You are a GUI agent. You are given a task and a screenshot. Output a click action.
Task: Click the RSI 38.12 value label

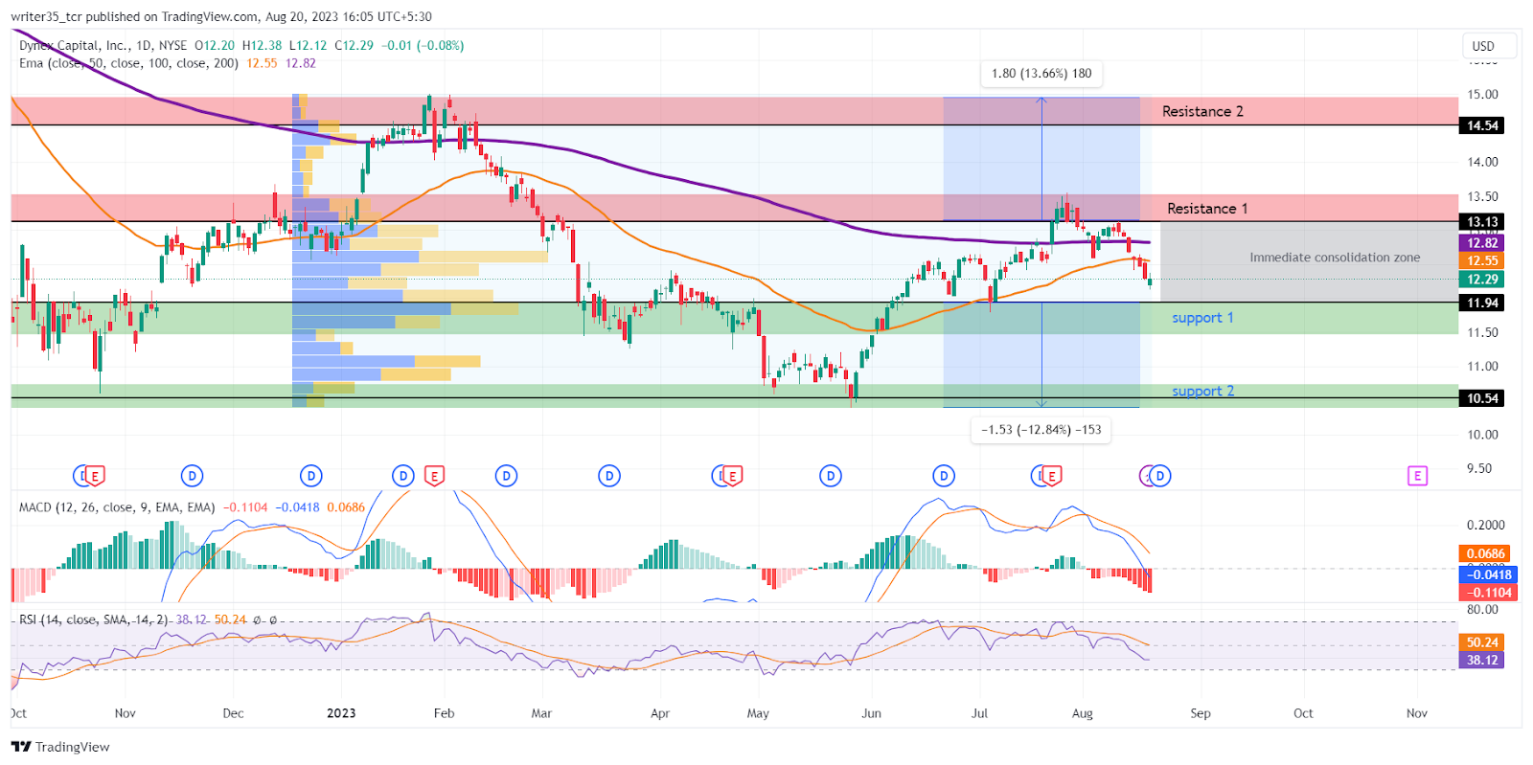click(x=1481, y=660)
